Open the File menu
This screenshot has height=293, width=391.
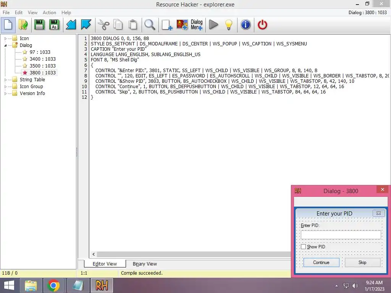pos(6,13)
